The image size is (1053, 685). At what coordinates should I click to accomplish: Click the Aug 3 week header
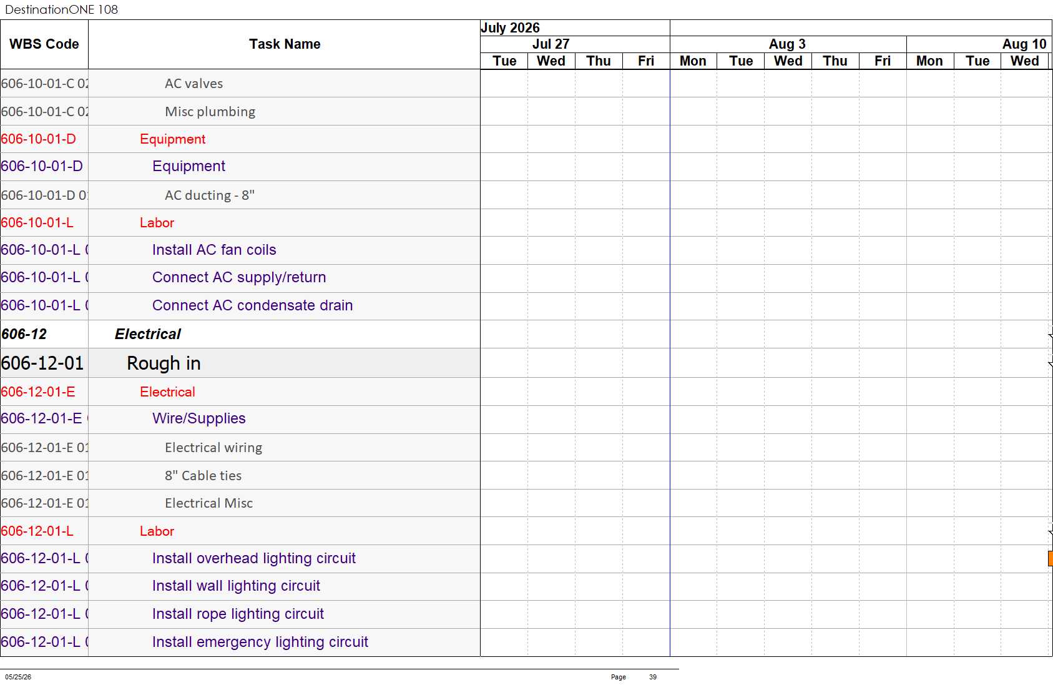pyautogui.click(x=788, y=44)
